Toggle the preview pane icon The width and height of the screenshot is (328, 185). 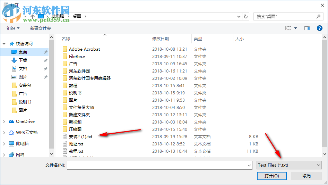(307, 28)
